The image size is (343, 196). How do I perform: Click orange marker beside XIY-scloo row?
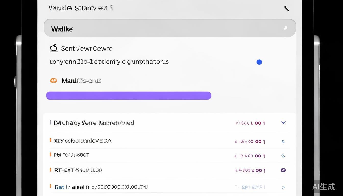pyautogui.click(x=50, y=140)
